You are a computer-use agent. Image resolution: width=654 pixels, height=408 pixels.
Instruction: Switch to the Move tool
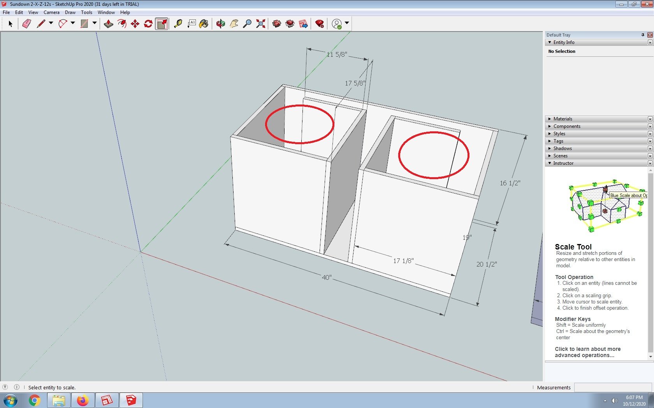[x=135, y=24]
